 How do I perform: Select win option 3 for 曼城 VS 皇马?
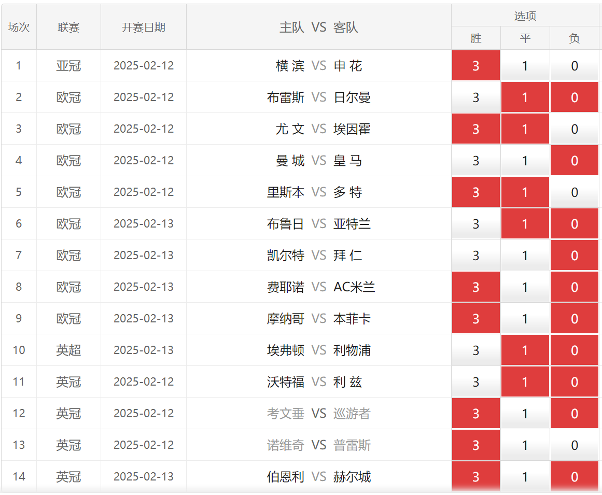[475, 160]
